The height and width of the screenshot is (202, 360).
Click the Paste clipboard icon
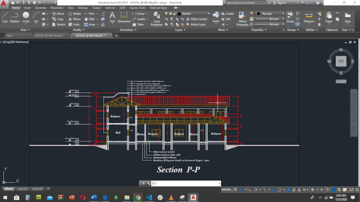(329, 17)
